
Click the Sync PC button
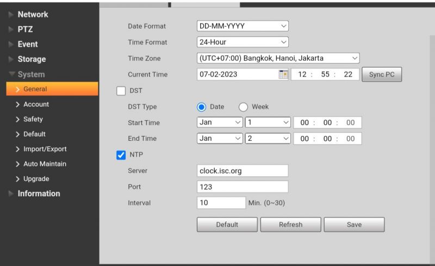pos(381,75)
